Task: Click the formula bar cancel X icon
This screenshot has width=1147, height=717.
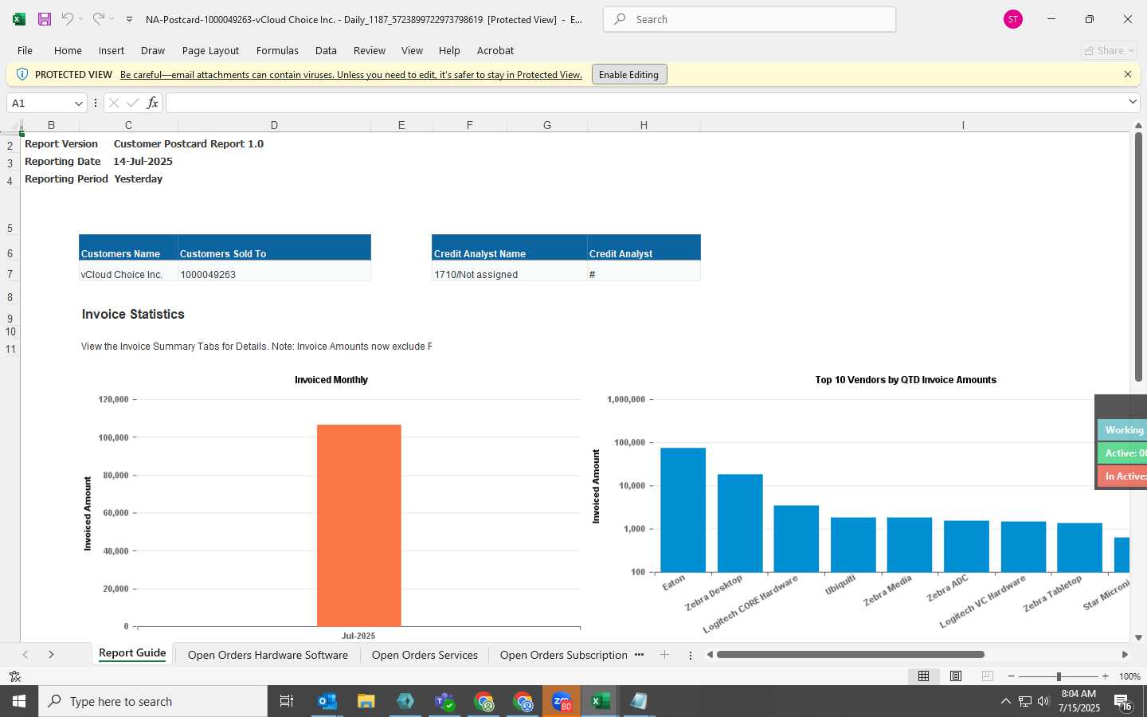Action: [113, 103]
